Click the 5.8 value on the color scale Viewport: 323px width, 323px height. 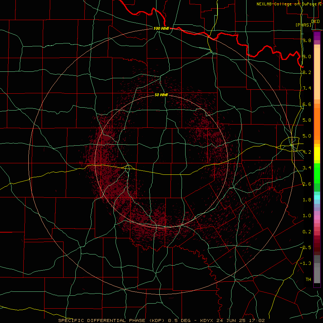coord(307,120)
